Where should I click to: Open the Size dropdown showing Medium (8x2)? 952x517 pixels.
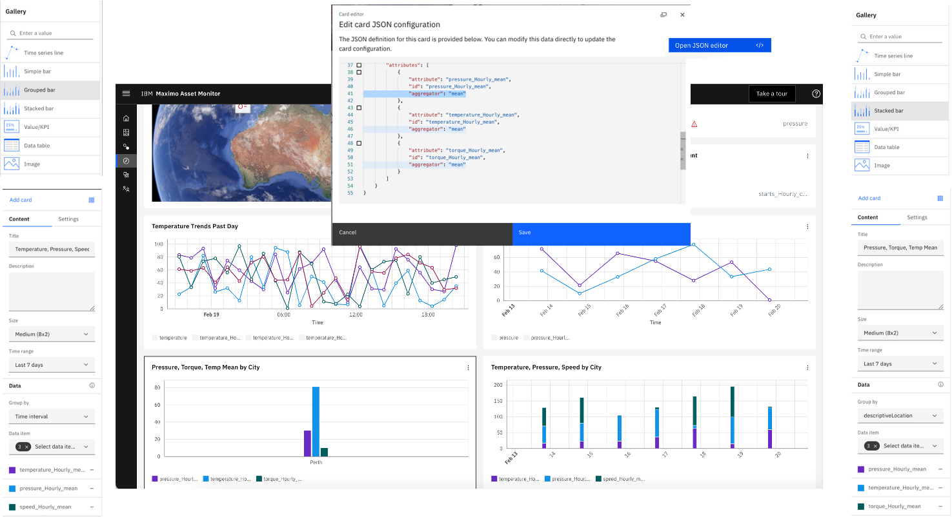click(52, 334)
